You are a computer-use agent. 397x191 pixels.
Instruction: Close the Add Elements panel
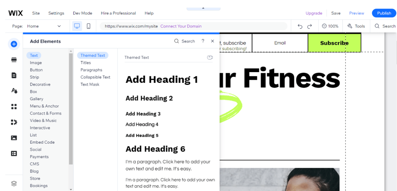tap(212, 41)
